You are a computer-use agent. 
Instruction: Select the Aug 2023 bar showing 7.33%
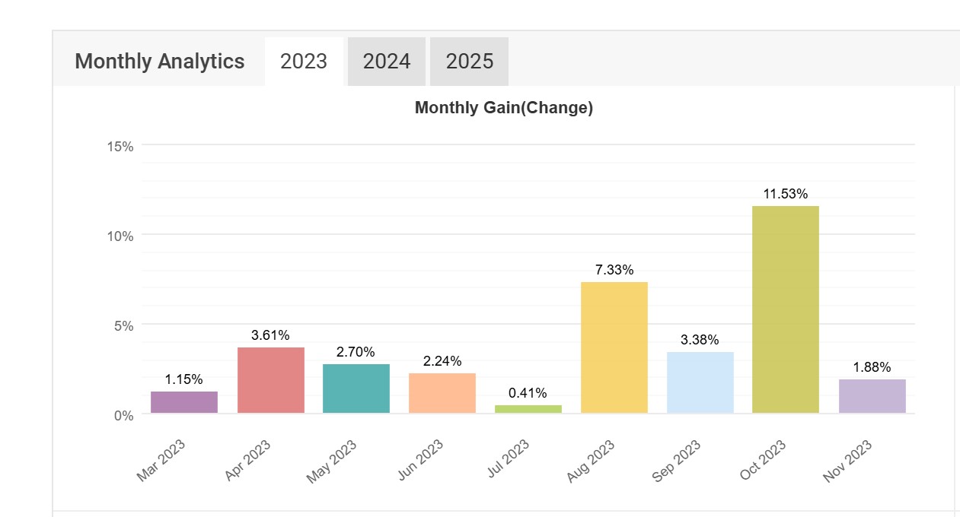[614, 346]
